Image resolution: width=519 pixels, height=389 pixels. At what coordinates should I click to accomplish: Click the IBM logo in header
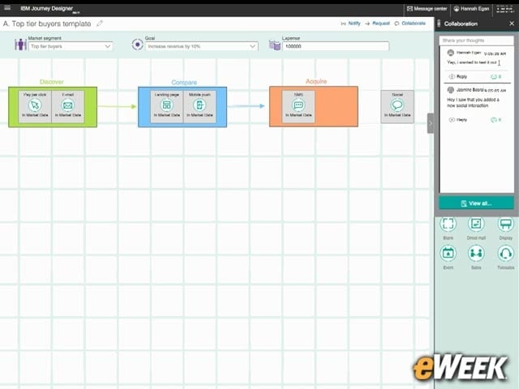pyautogui.click(x=504, y=9)
